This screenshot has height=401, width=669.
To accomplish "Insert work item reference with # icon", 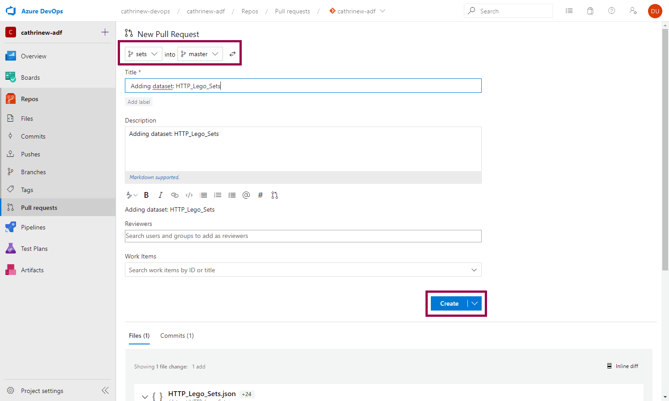I will 260,195.
